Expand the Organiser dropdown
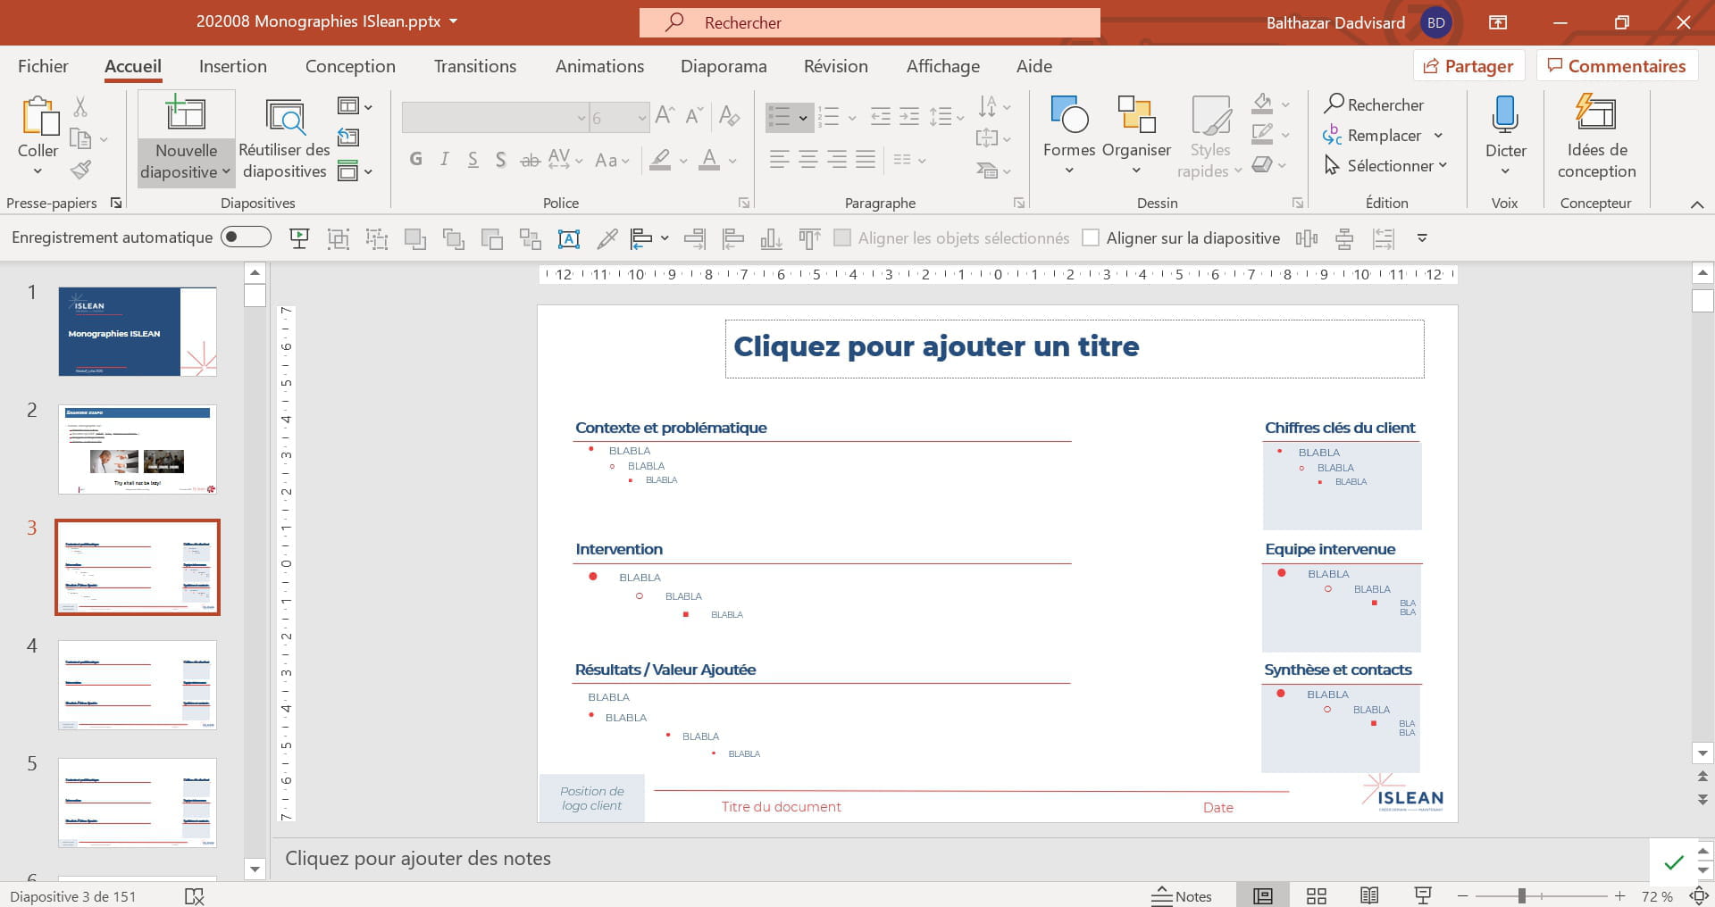 (x=1136, y=170)
